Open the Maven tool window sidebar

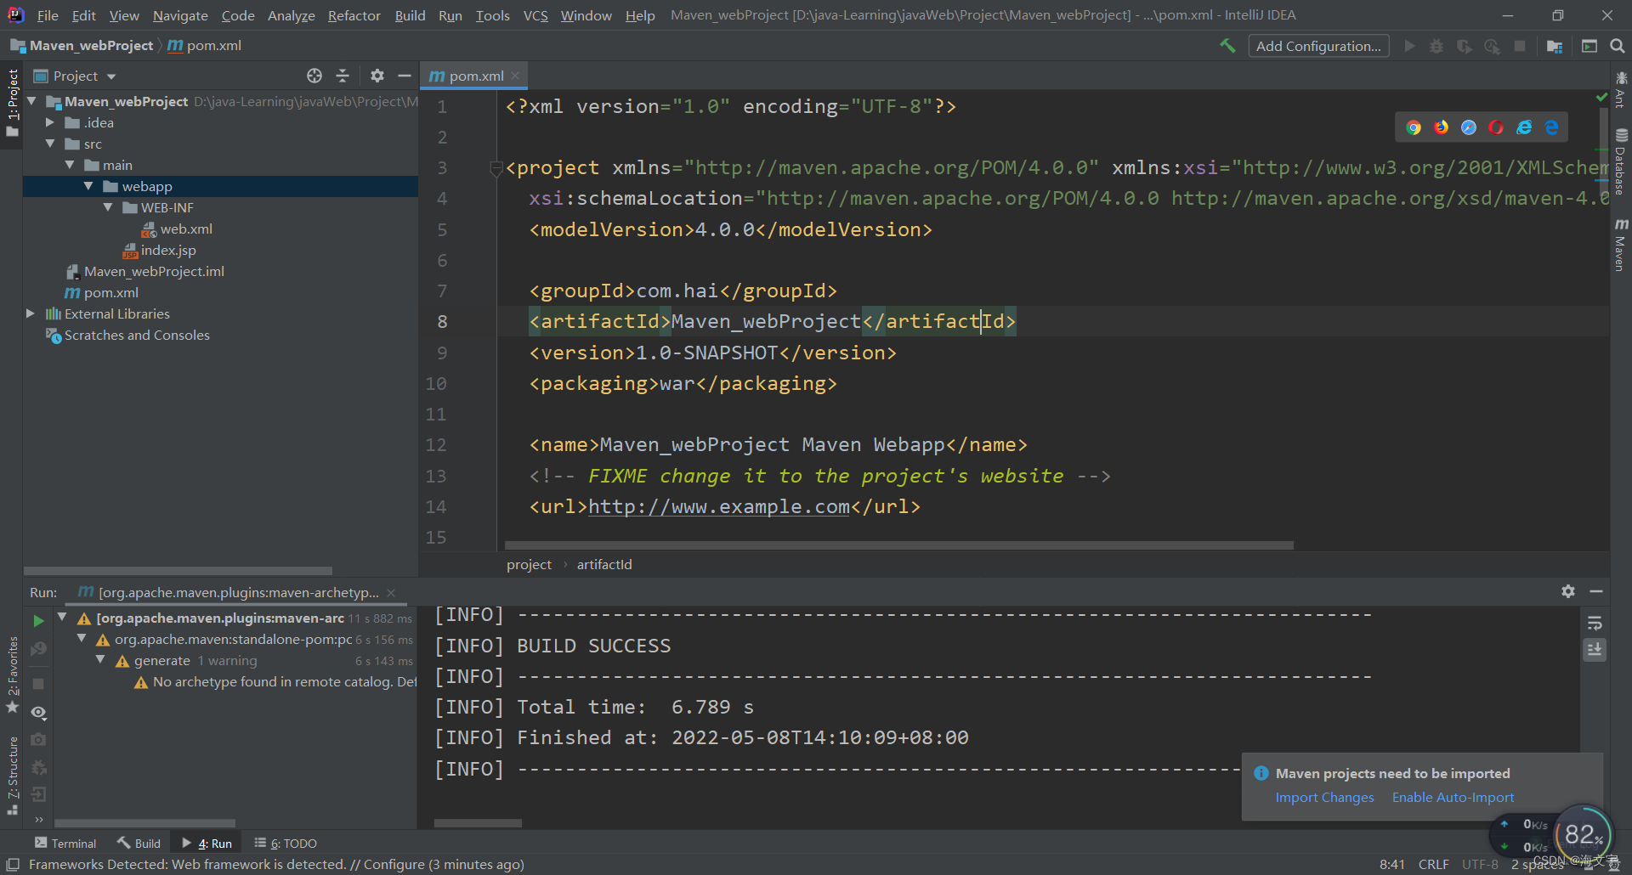pos(1621,245)
